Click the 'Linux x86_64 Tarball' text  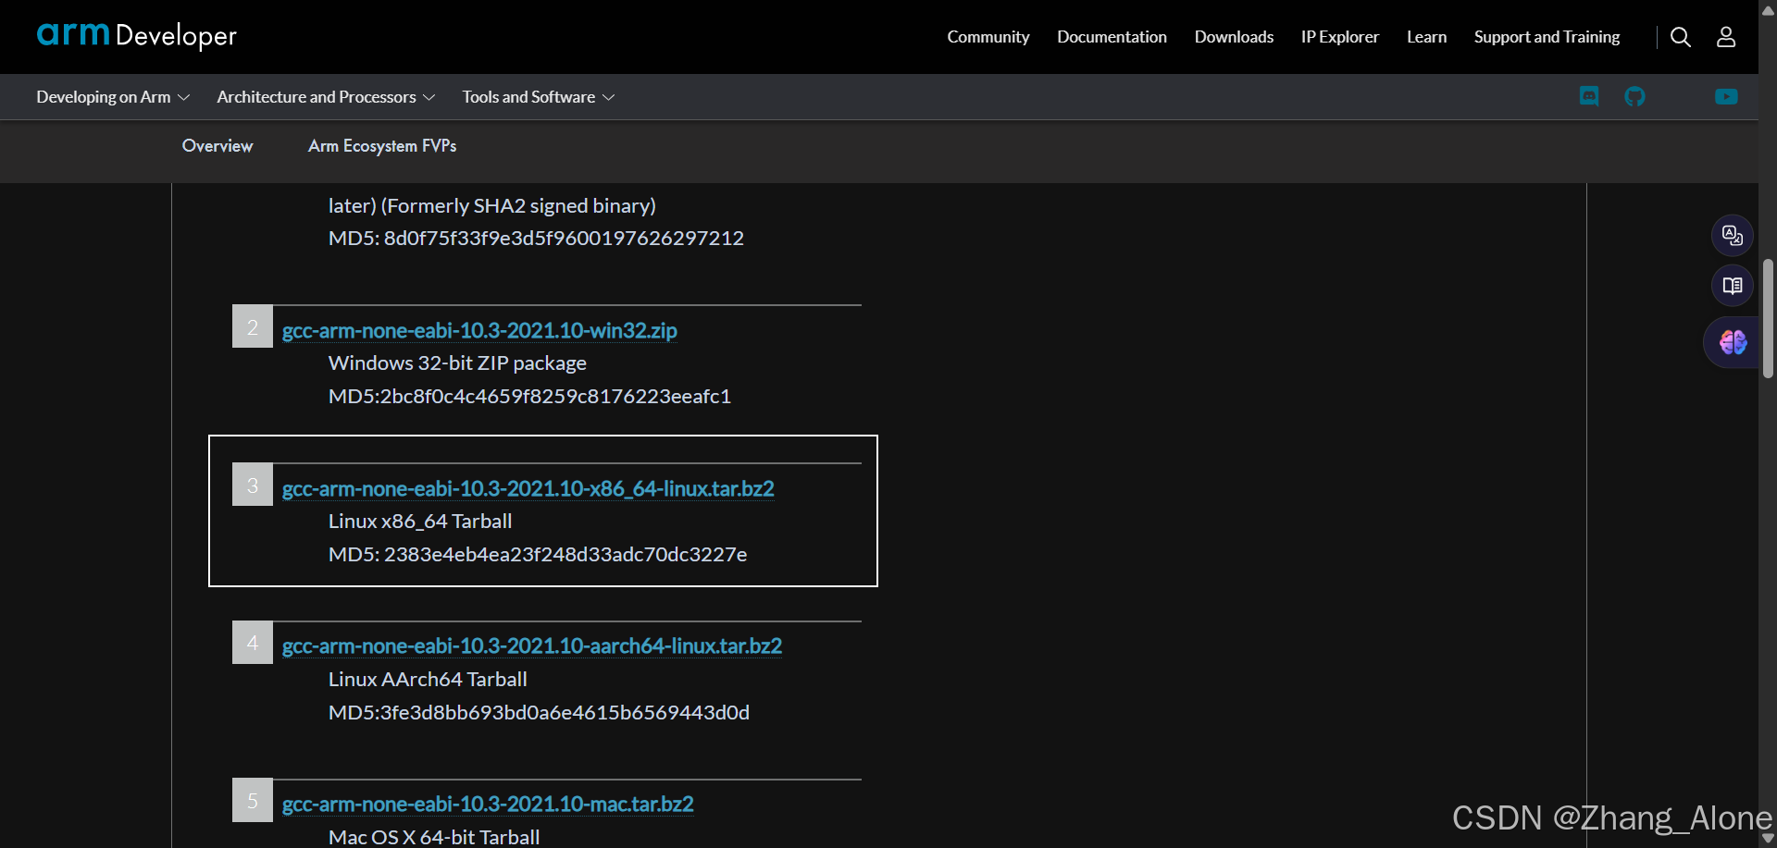420,522
